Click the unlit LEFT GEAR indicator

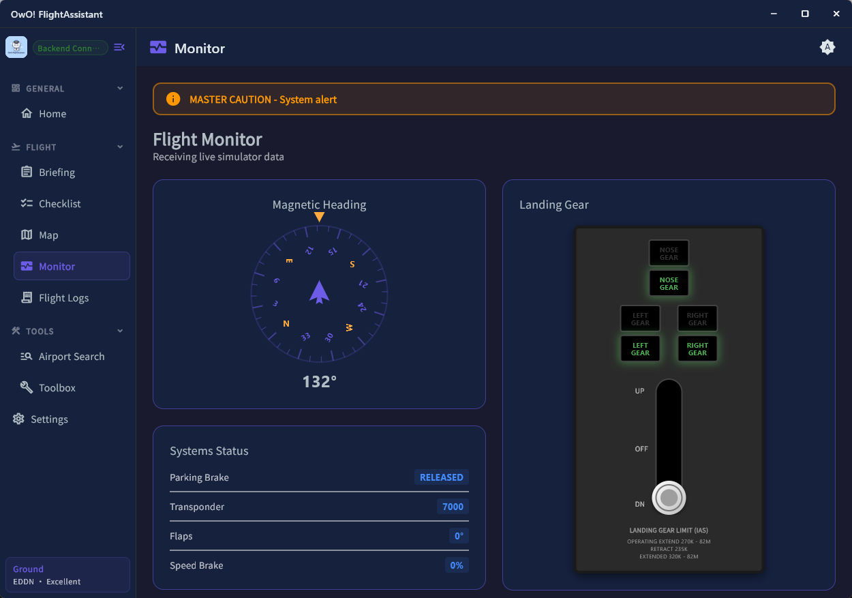point(640,318)
